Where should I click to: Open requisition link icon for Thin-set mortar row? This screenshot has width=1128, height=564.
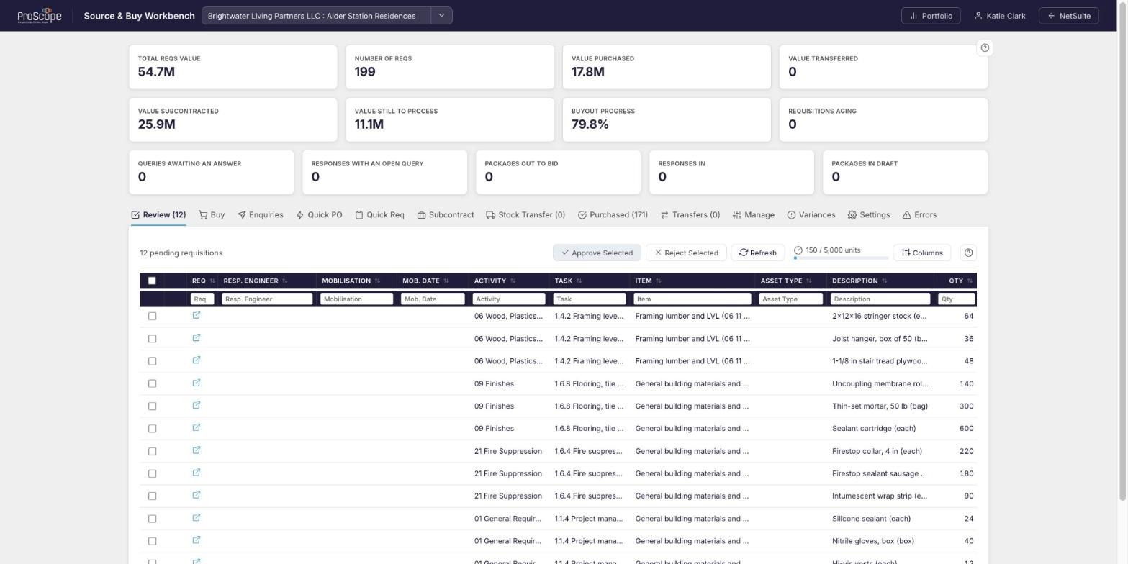[197, 405]
